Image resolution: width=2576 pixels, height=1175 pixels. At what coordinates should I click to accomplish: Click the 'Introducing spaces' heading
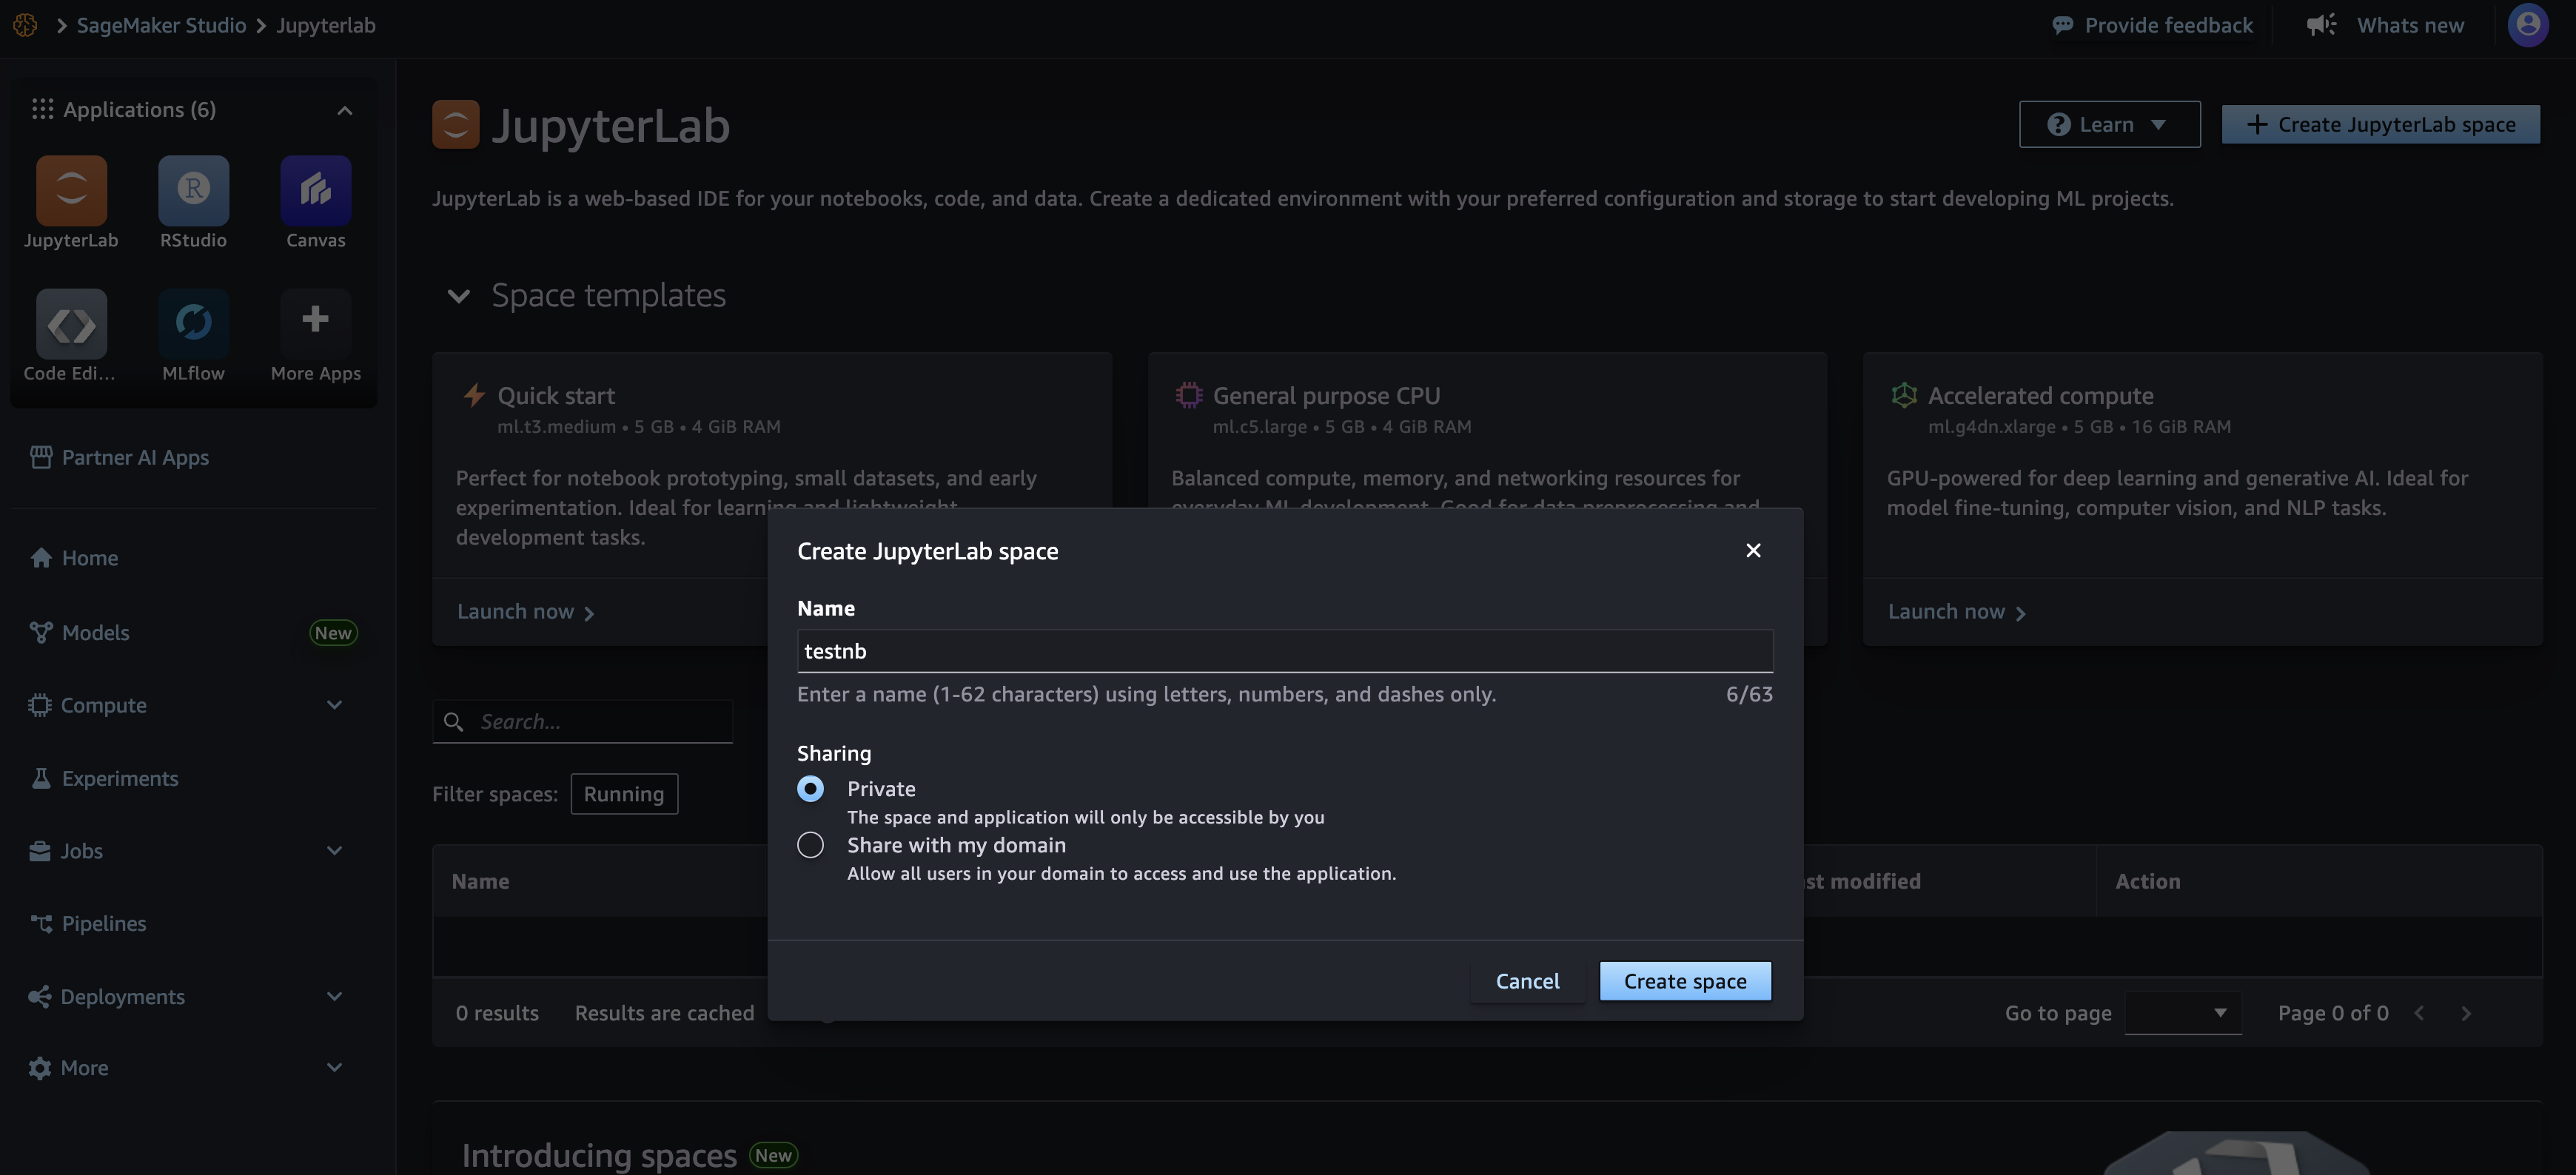tap(599, 1155)
